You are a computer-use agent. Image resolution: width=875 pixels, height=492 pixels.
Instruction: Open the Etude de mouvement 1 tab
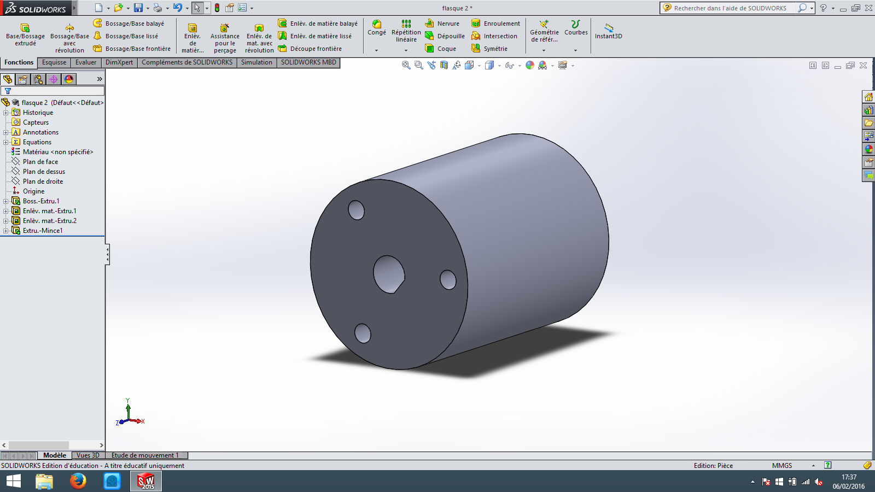(145, 455)
